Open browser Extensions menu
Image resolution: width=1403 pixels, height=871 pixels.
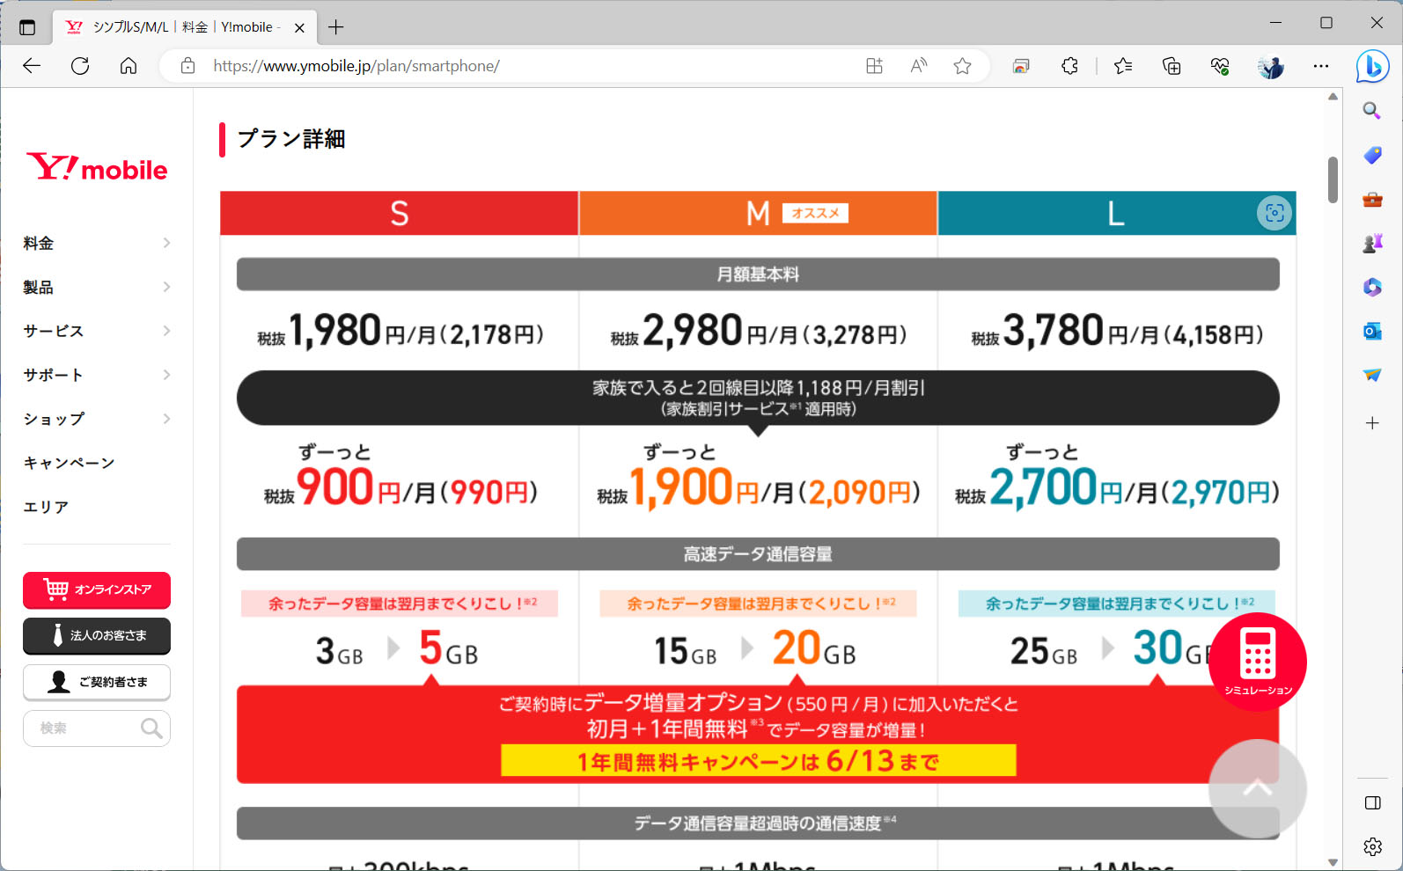point(1070,66)
